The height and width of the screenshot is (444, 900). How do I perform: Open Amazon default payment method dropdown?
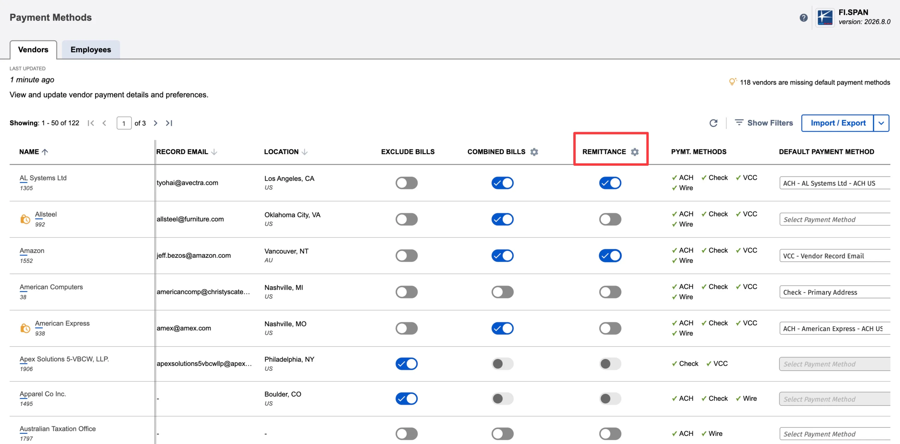(835, 256)
